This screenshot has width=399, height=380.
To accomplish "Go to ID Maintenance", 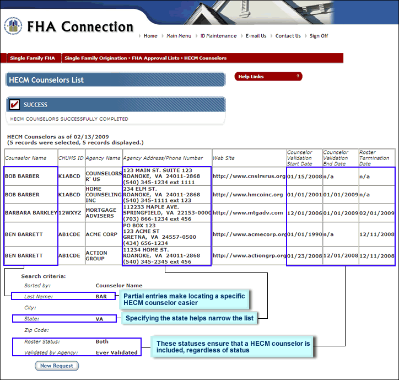I will tap(218, 36).
